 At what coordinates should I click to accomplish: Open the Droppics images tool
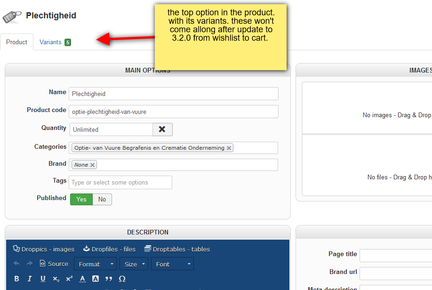(44, 249)
